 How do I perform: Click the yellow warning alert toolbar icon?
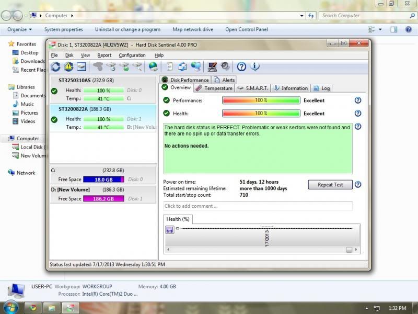(68, 66)
